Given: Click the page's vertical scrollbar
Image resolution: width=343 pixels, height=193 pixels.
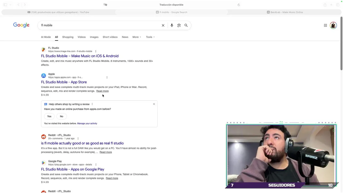Looking at the screenshot, I should pos(341,44).
